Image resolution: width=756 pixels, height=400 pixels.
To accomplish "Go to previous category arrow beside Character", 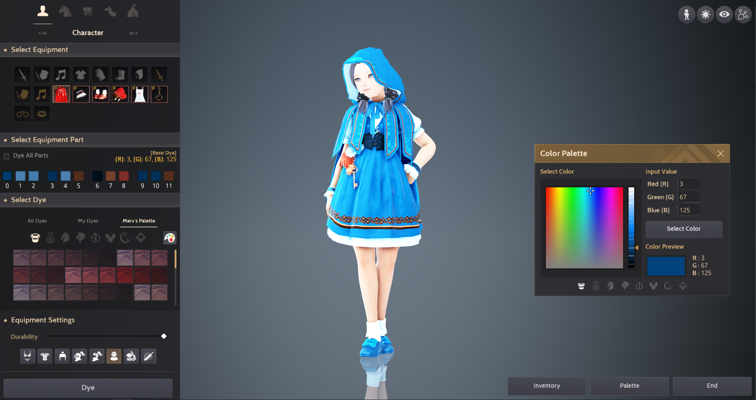I will pos(43,33).
